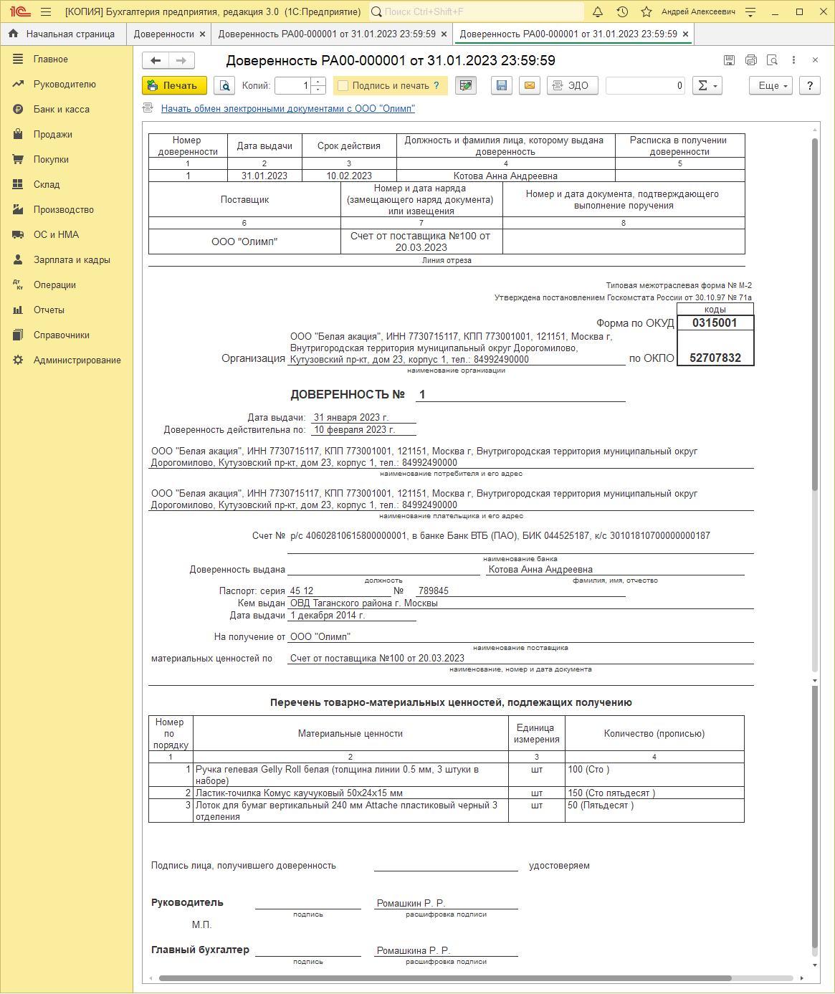Viewport: 835px width, 994px height.
Task: Click user name Андрей Алексеевич
Action: pyautogui.click(x=698, y=12)
